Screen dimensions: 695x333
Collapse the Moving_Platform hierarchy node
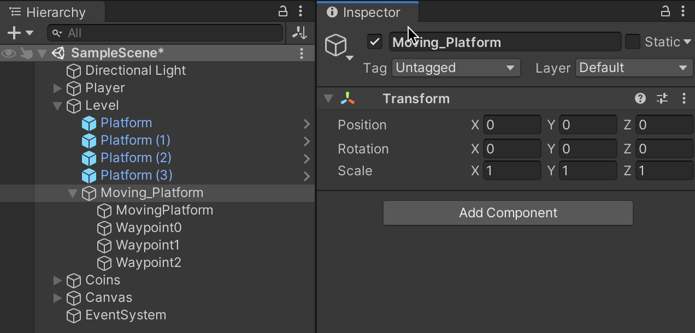pyautogui.click(x=73, y=193)
